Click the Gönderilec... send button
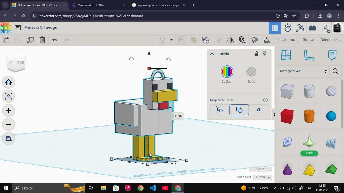The image size is (344, 193). pos(331,40)
